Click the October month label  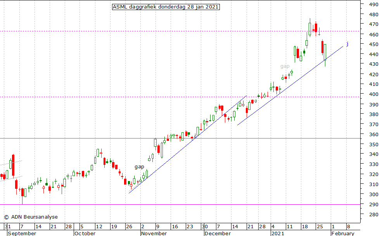coord(85,233)
